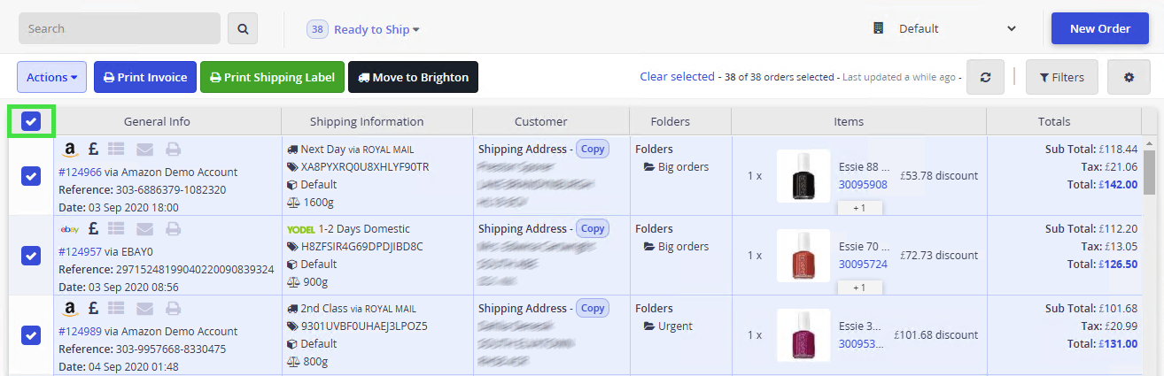Sort by the Shipping Information column header

[x=367, y=121]
